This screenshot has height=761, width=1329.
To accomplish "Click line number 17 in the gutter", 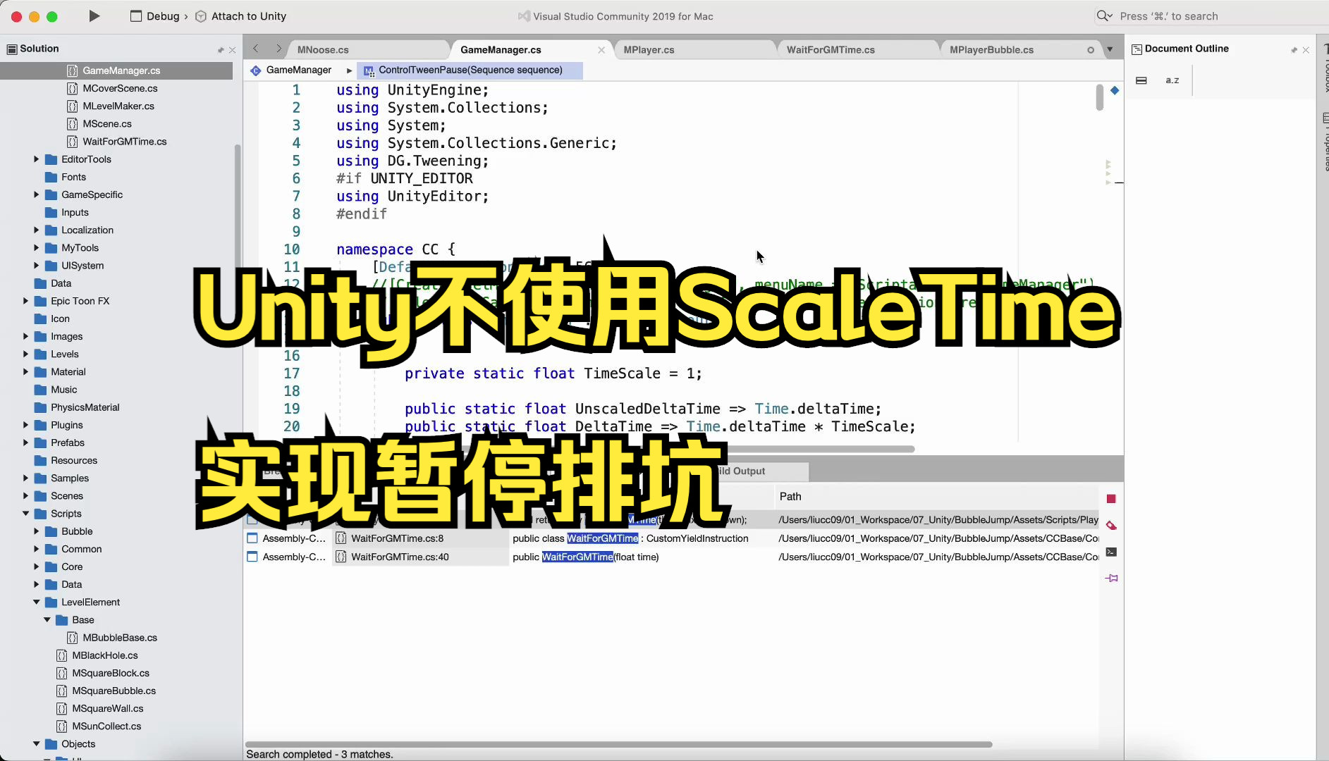I will 292,373.
